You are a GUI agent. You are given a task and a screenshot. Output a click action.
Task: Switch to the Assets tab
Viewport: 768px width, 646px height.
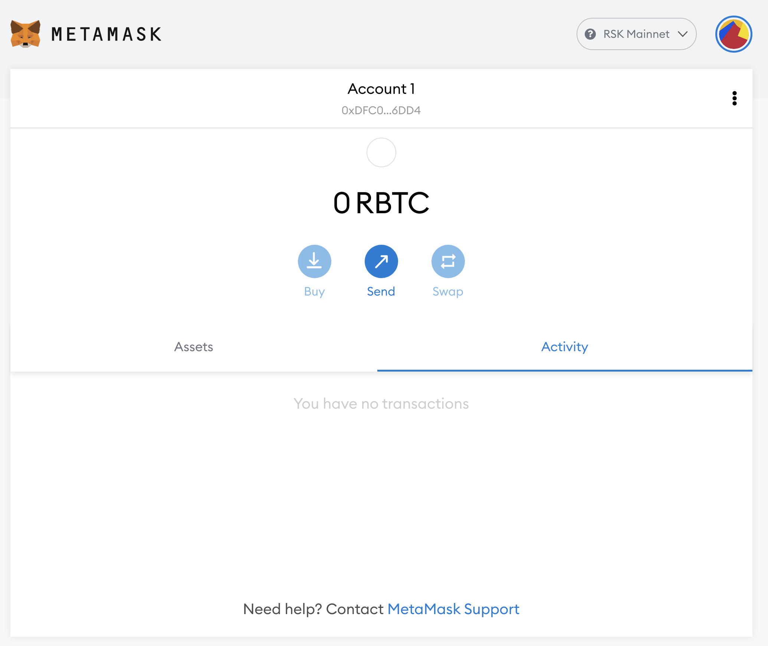coord(194,347)
